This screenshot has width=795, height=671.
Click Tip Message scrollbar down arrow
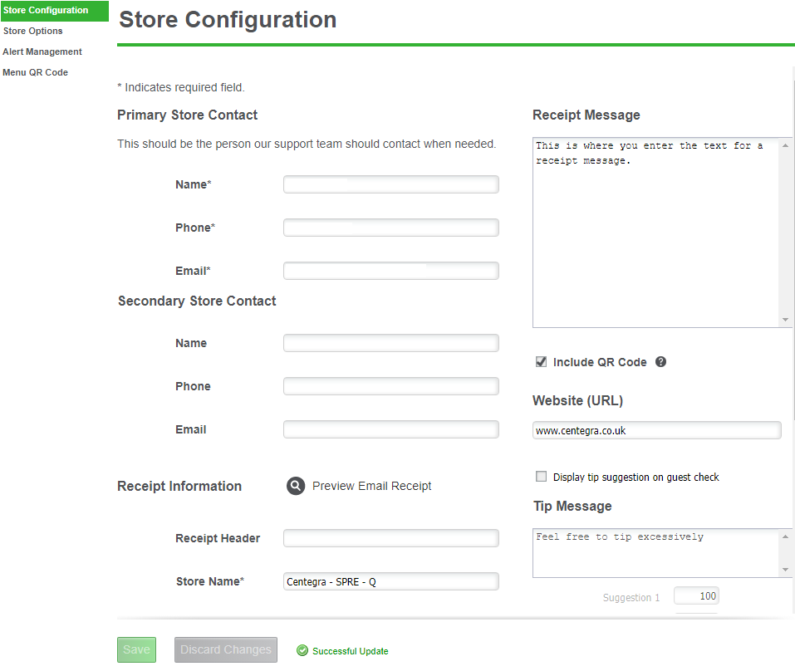pos(786,570)
